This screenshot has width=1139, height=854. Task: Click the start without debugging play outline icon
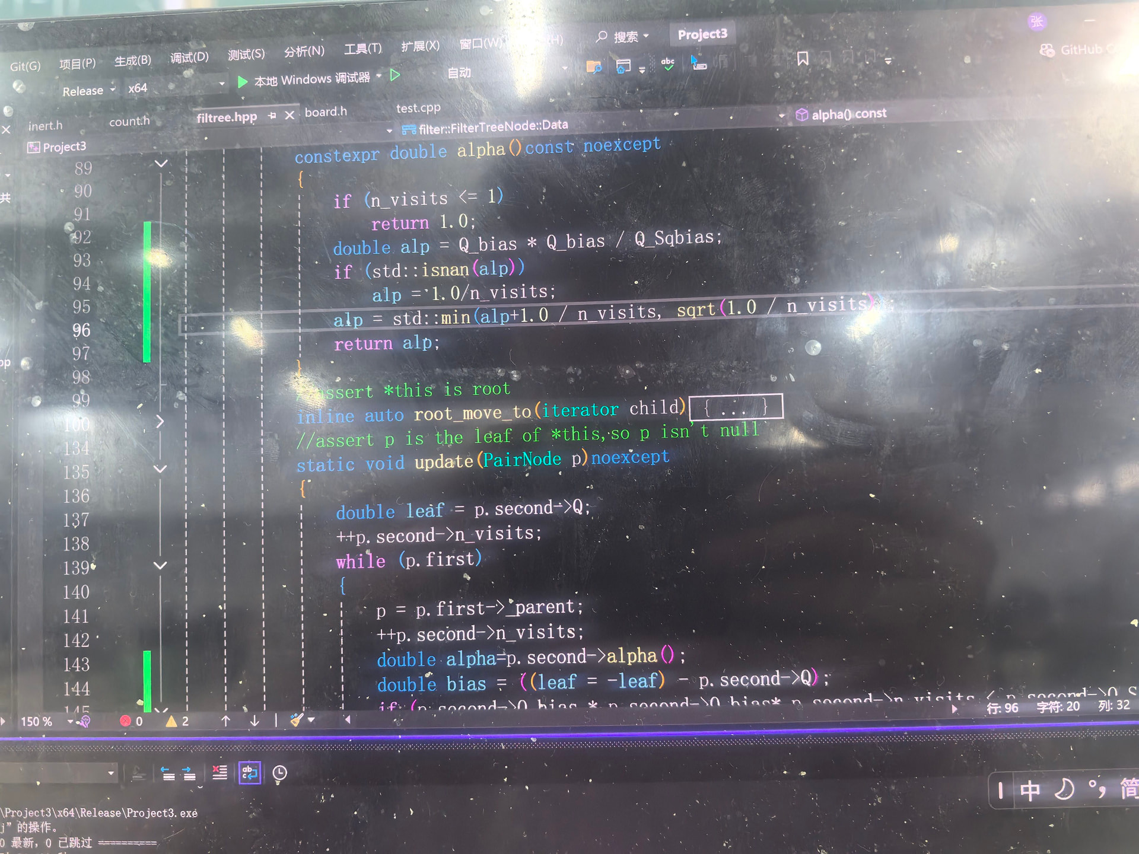(x=395, y=75)
